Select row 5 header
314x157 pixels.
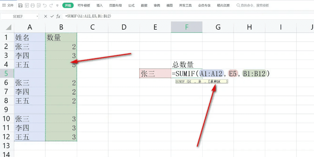click(x=7, y=74)
